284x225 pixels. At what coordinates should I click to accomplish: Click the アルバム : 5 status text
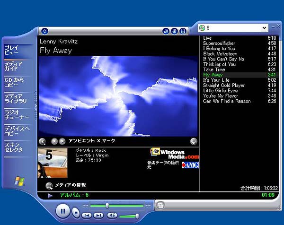[x=74, y=195]
